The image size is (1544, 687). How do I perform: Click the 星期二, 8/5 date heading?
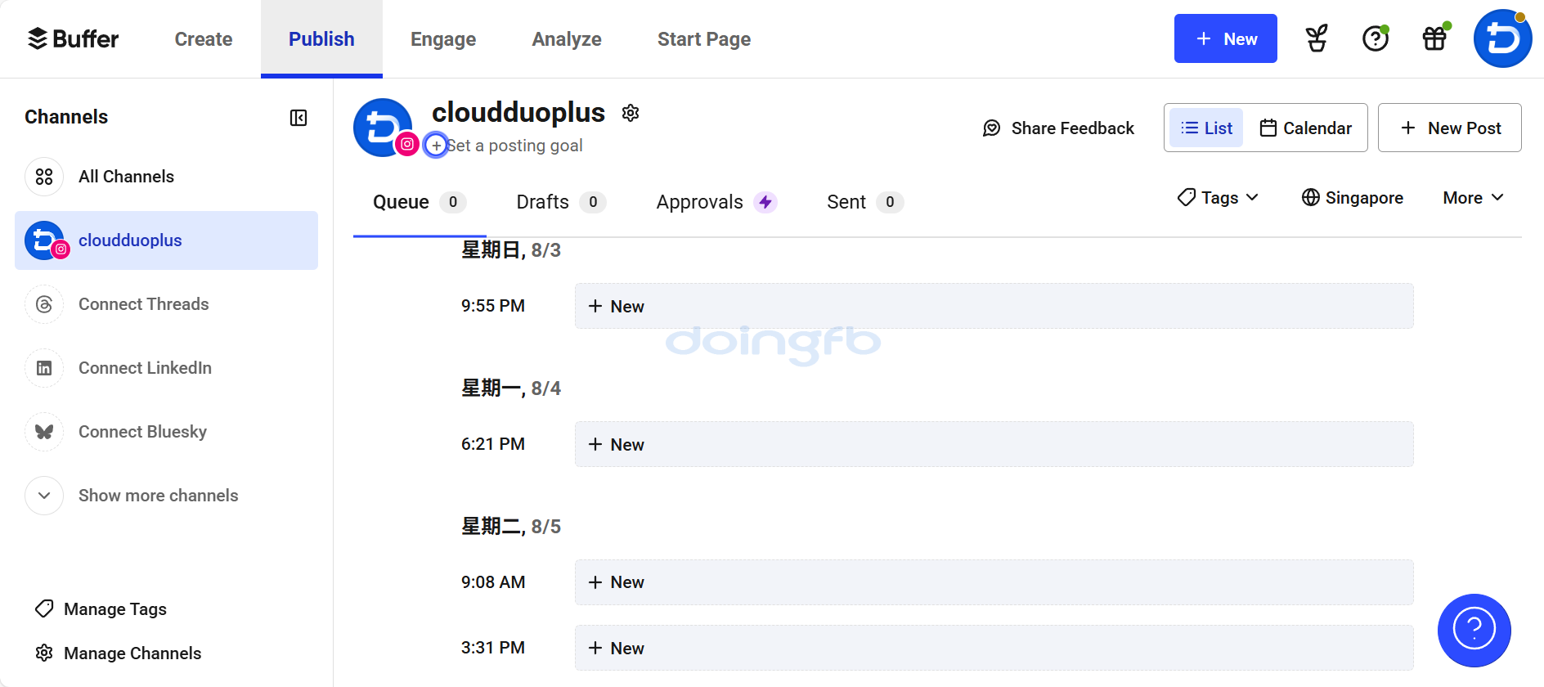click(x=511, y=527)
